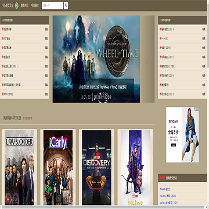
Task: Click the flame icon of first right list item
Action: click(x=160, y=29)
